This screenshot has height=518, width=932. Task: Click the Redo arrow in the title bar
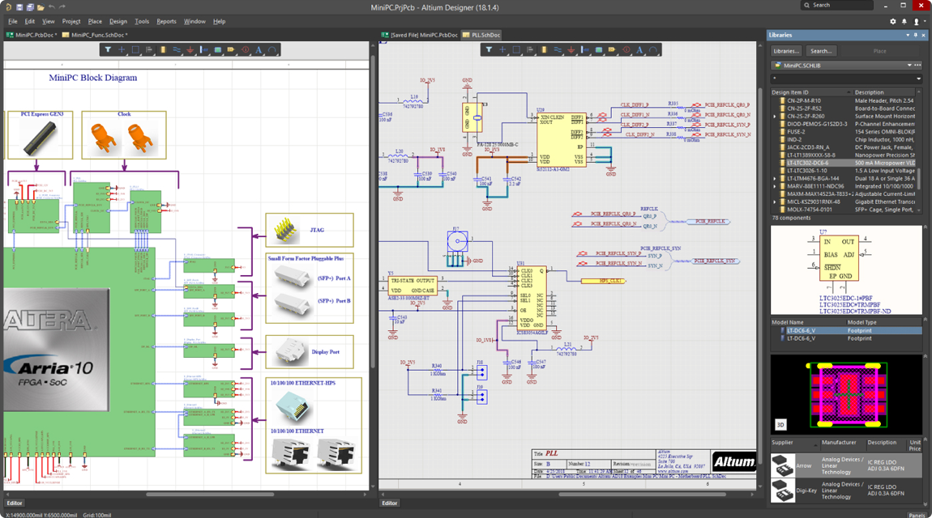click(x=62, y=7)
